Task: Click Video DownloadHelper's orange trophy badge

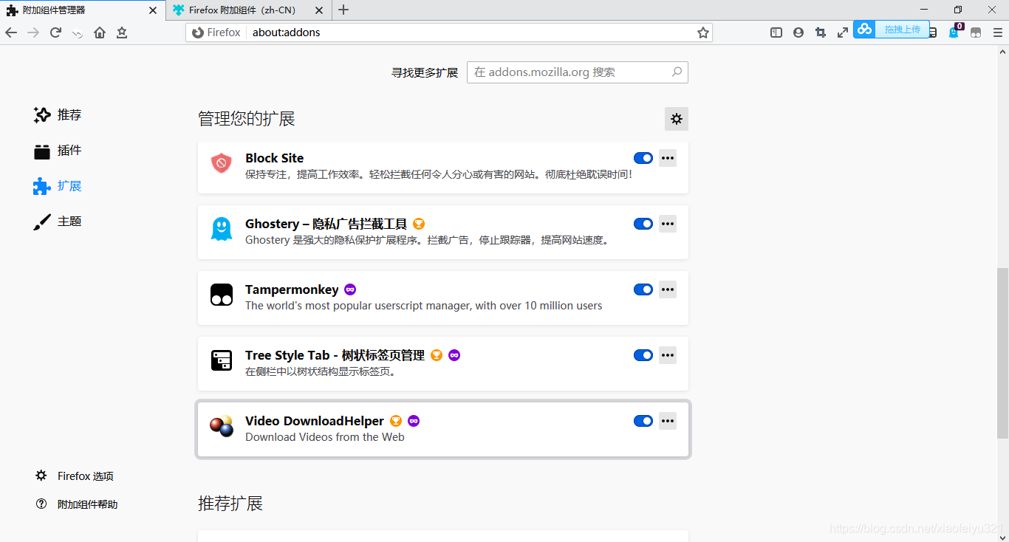Action: 396,421
